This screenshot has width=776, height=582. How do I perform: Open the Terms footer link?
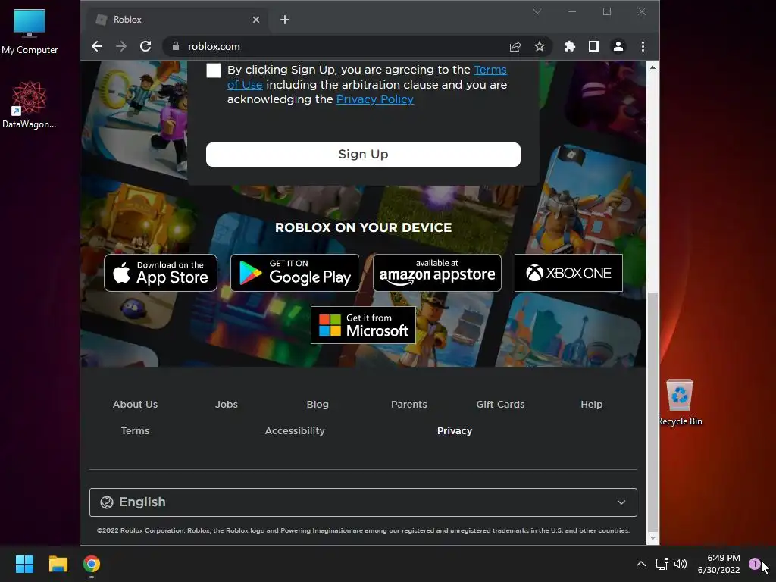point(135,431)
